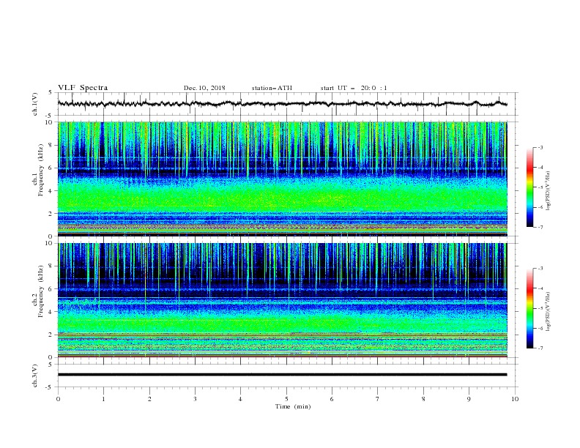The height and width of the screenshot is (448, 580).
Task: Click the "station=ATH" header label
Action: click(272, 88)
